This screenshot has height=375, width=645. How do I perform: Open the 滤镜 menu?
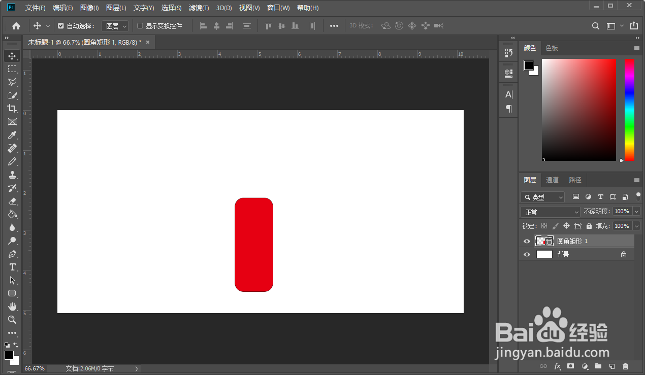click(198, 8)
